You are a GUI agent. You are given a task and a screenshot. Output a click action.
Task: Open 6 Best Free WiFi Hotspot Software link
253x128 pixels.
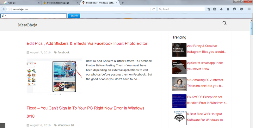click(205, 117)
